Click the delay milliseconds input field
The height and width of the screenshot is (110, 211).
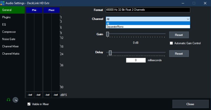(136, 60)
